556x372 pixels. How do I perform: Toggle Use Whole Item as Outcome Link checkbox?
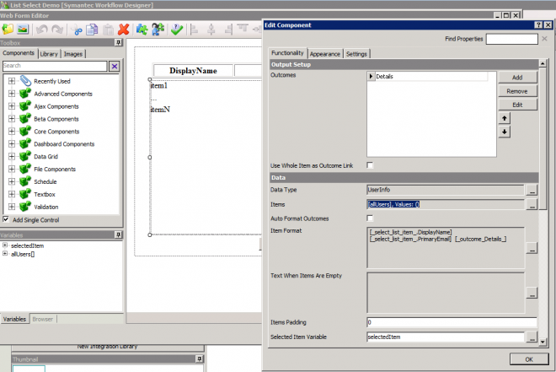click(370, 165)
